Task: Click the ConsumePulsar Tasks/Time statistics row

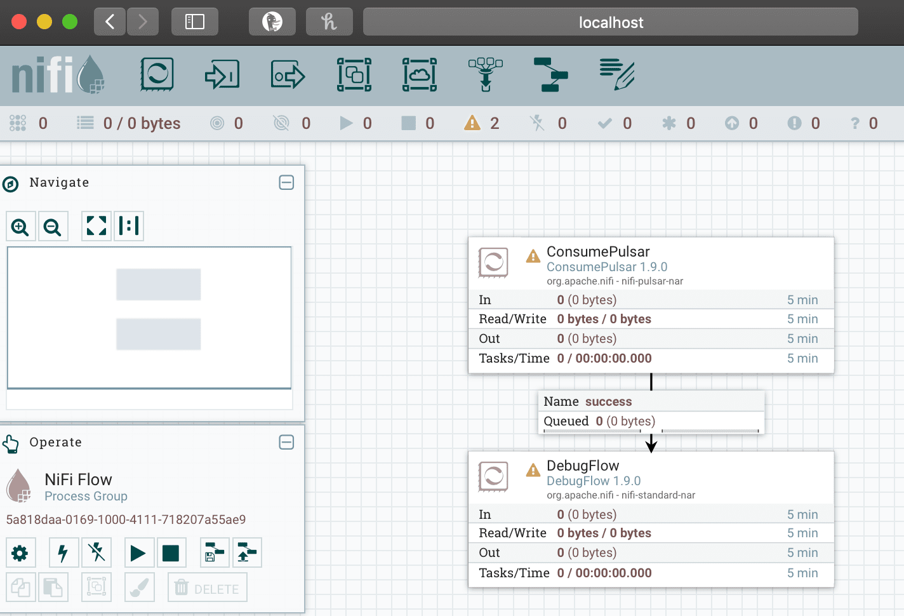Action: (651, 359)
